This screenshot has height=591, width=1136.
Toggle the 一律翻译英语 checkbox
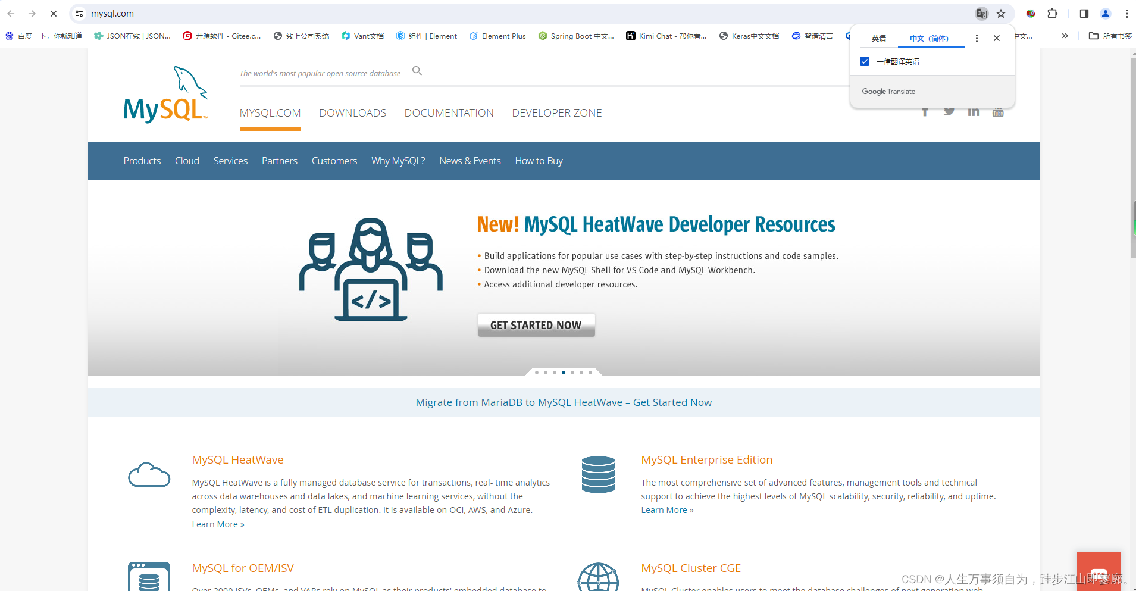(865, 61)
